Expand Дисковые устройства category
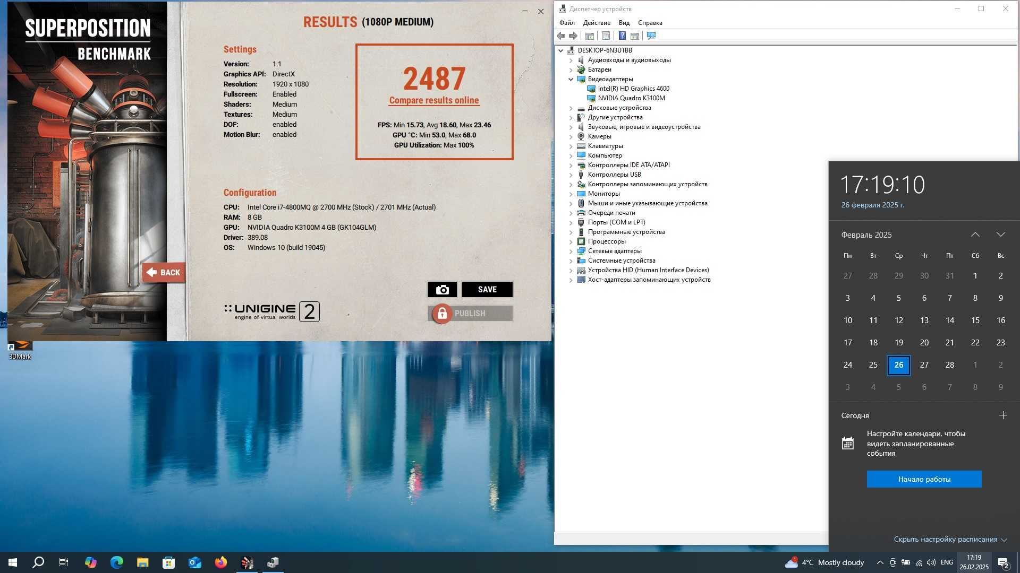The height and width of the screenshot is (573, 1020). (571, 108)
